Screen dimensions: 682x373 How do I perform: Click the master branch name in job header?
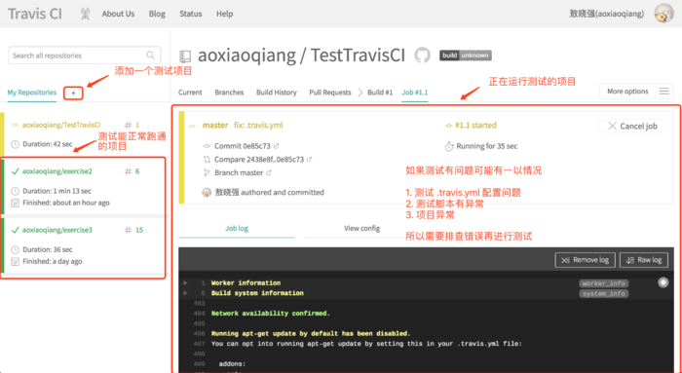[215, 126]
